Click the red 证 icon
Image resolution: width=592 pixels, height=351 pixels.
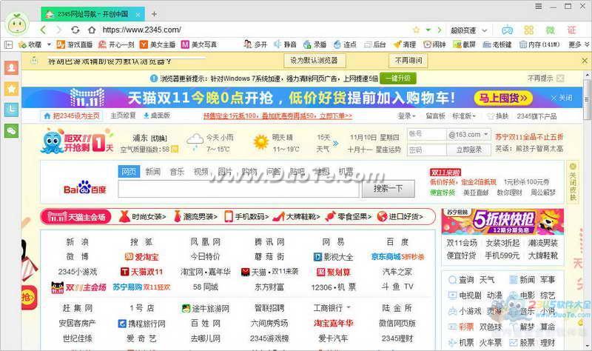click(x=571, y=30)
